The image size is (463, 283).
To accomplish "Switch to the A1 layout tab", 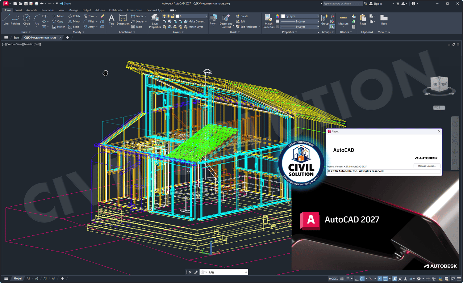I will click(28, 279).
